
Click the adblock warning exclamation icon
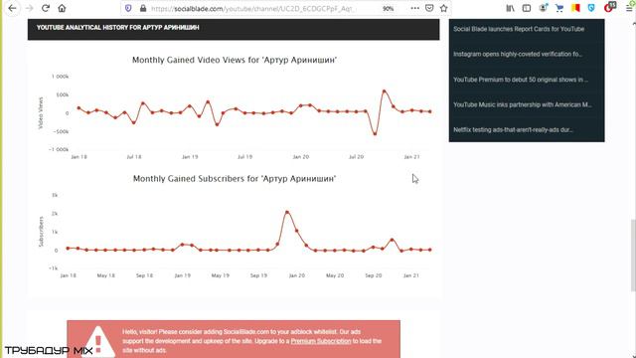(x=97, y=341)
